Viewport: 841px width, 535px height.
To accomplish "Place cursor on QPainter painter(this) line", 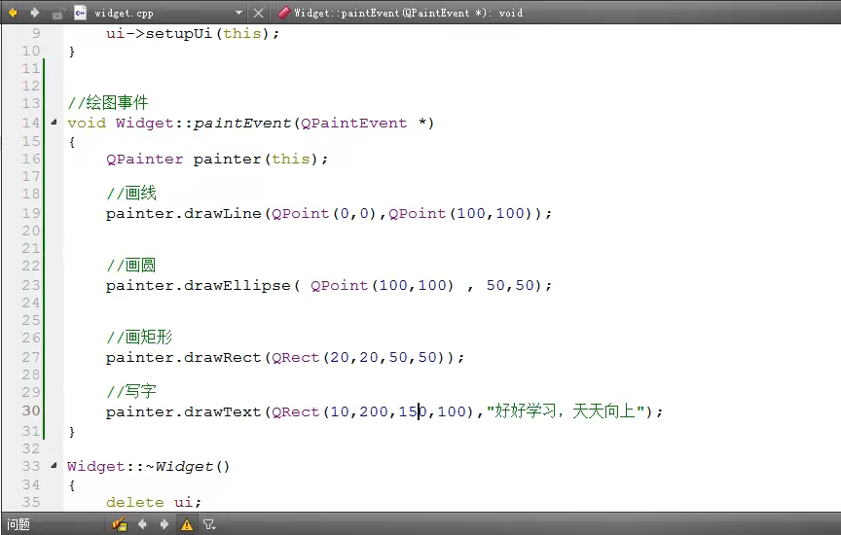I will point(217,159).
